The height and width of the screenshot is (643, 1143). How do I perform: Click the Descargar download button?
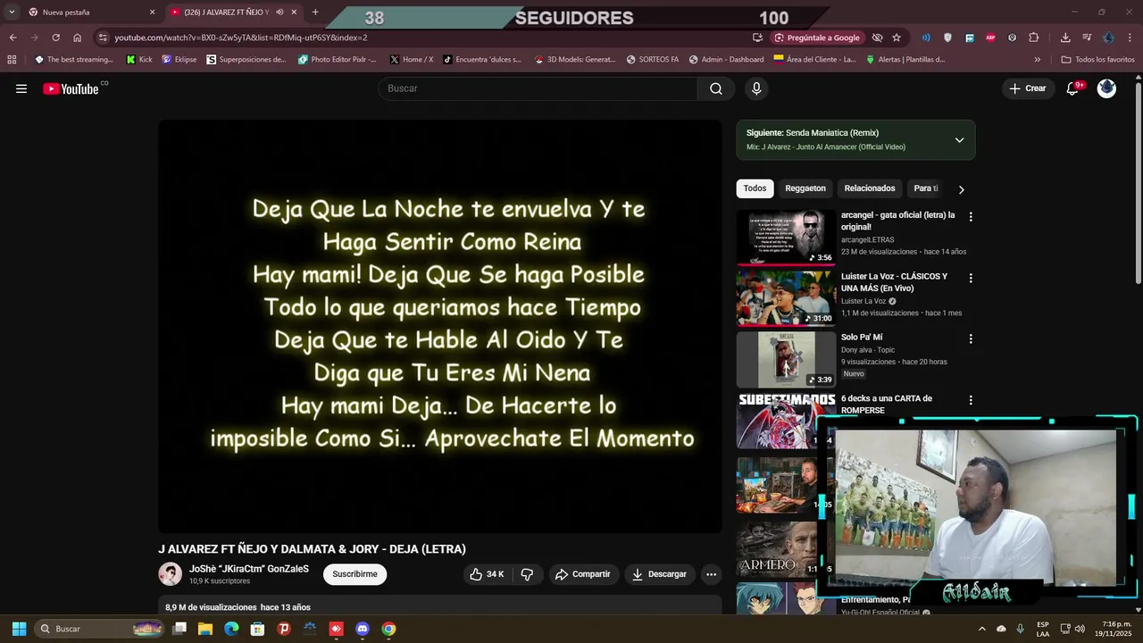[x=660, y=574]
